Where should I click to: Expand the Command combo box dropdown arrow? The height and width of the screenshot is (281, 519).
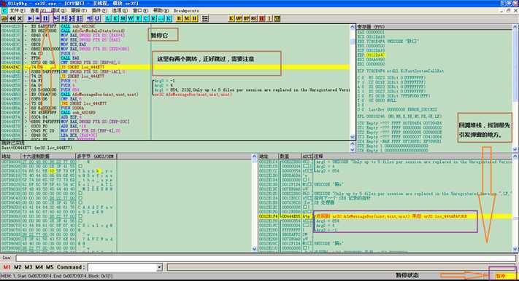tap(160, 267)
